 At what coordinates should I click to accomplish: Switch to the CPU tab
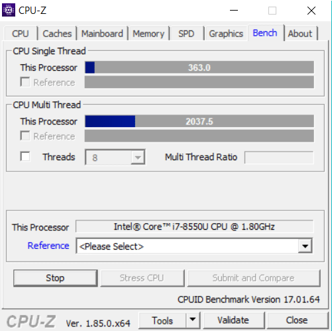click(21, 34)
